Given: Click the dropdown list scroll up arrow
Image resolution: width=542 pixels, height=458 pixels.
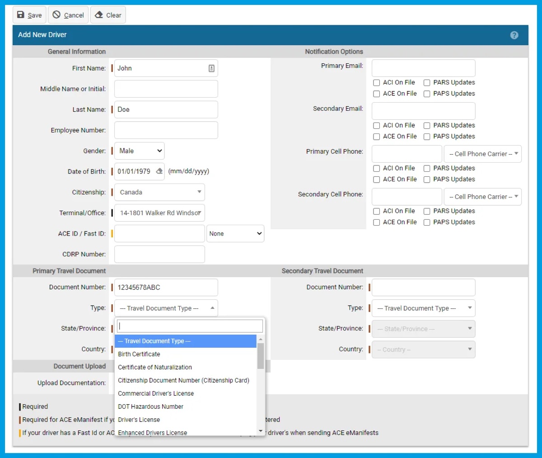Looking at the screenshot, I should pos(261,339).
